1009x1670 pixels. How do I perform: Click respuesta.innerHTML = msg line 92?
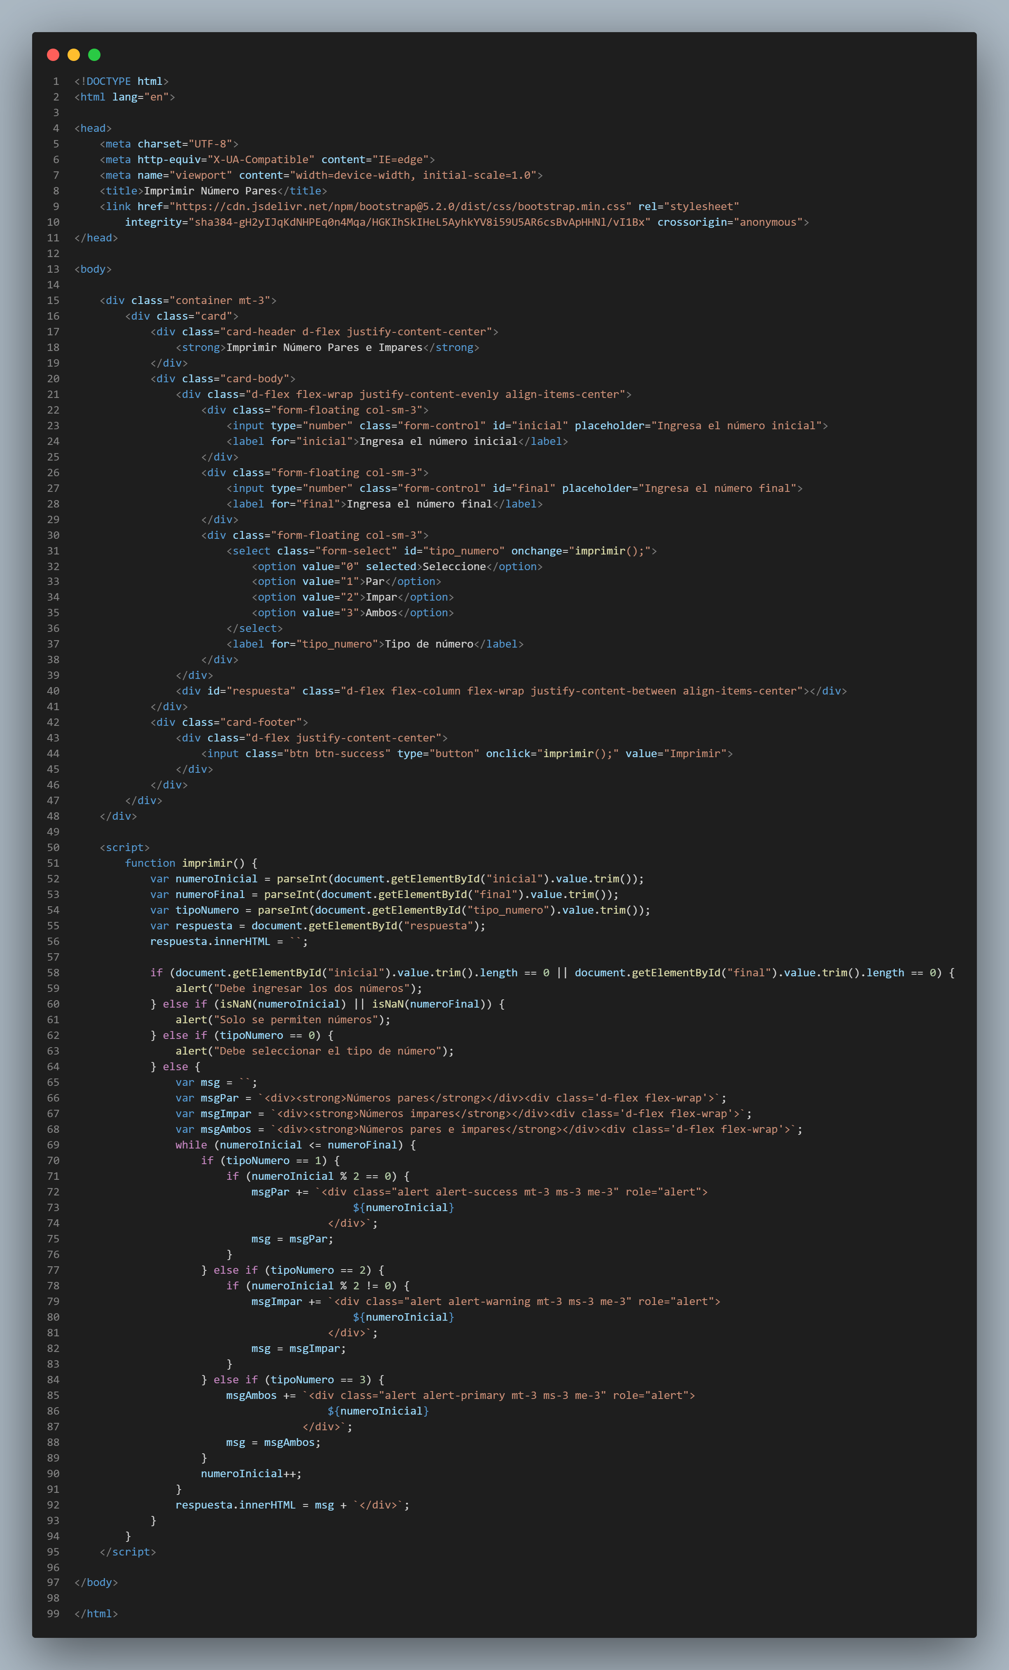[293, 1505]
